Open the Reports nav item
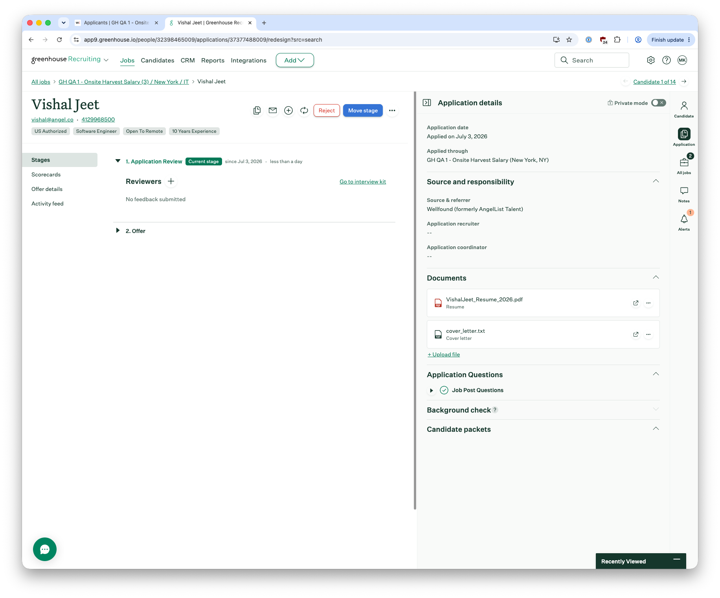720x598 pixels. [213, 61]
